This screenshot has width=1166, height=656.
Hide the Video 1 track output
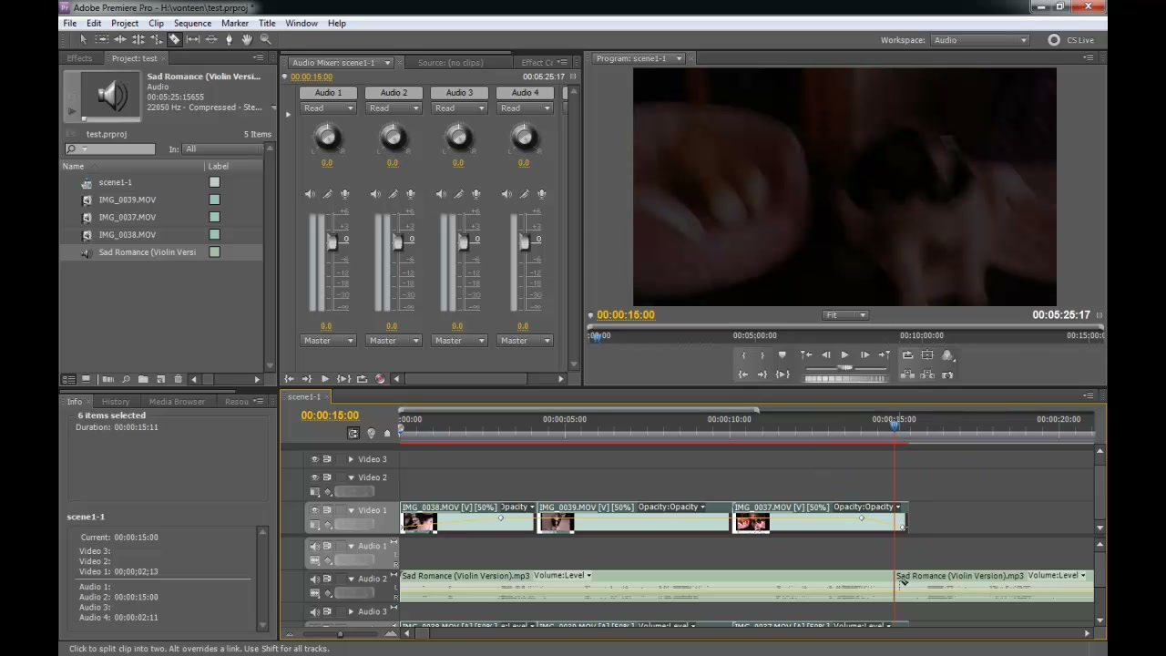(x=314, y=510)
